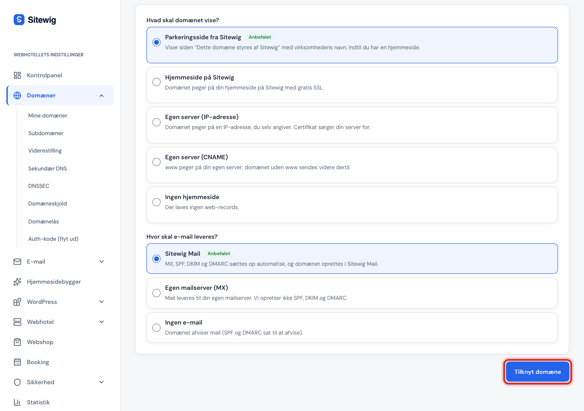Click the Statistik bar chart icon

(17, 402)
